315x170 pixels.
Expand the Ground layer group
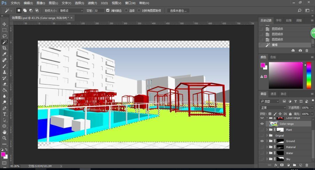(267, 141)
